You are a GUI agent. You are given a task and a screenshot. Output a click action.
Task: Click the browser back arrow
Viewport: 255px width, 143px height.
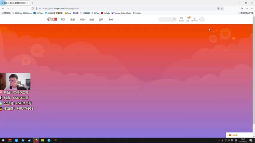(3, 9)
